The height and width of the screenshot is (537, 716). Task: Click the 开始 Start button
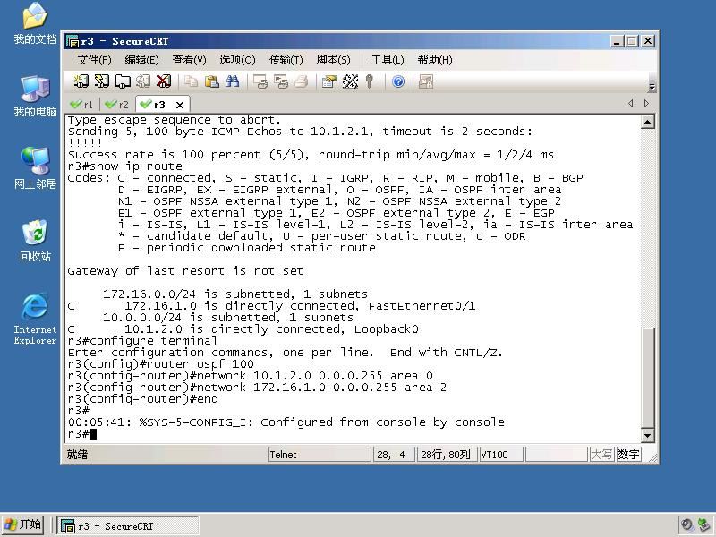(x=23, y=524)
